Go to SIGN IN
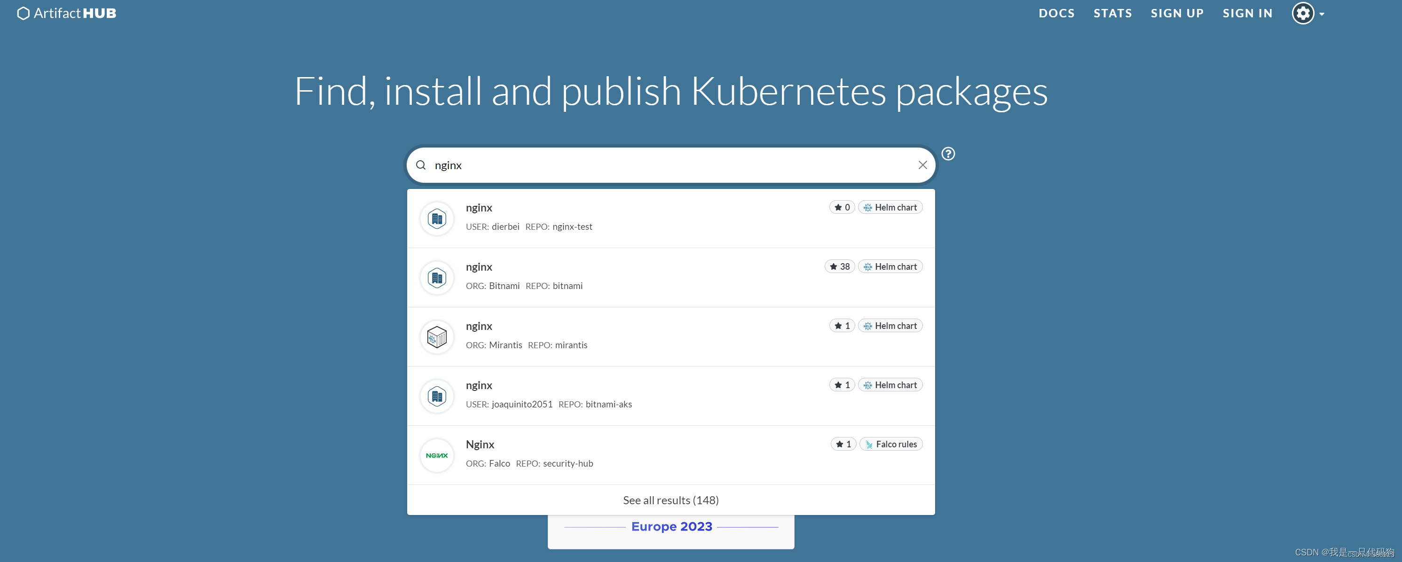This screenshot has height=562, width=1402. (x=1247, y=13)
